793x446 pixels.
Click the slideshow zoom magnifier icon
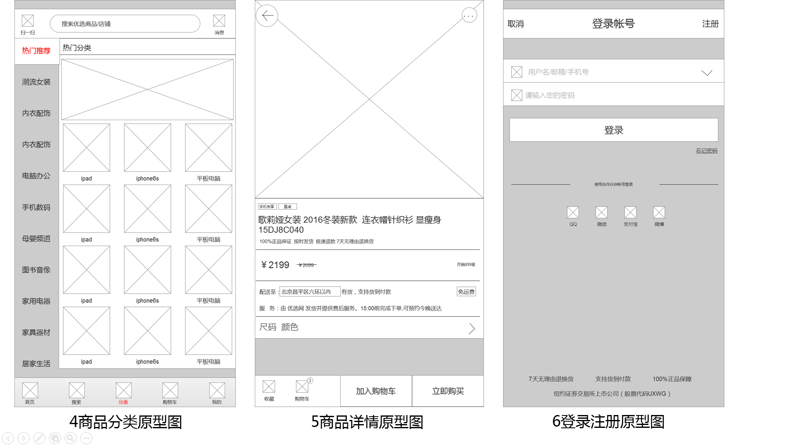71,438
